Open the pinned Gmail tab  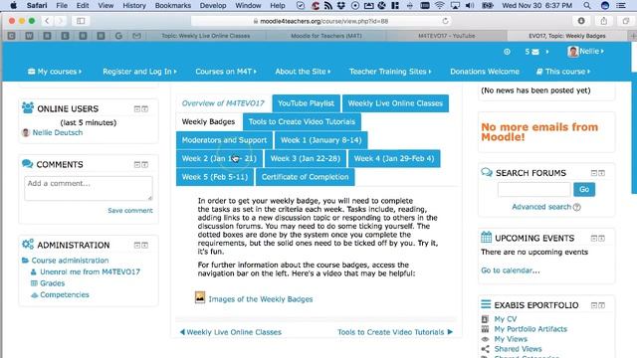(x=136, y=36)
